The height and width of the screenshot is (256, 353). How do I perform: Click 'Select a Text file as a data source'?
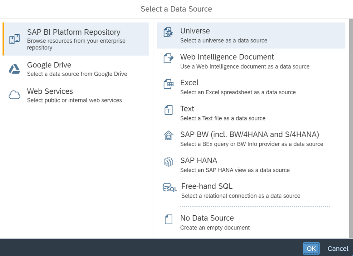(x=223, y=118)
